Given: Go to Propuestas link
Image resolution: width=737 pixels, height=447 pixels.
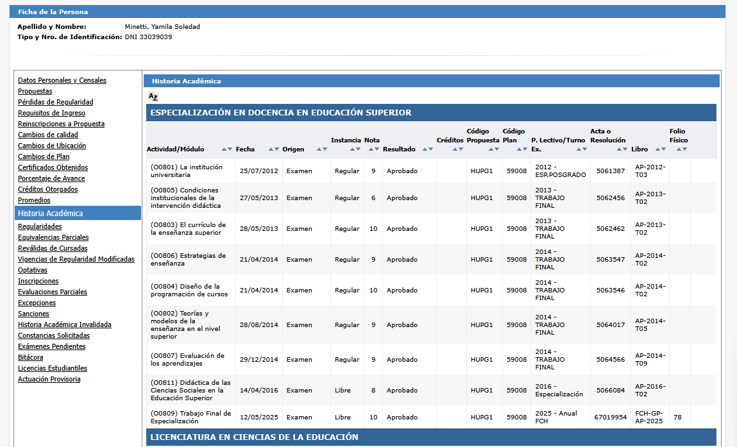Looking at the screenshot, I should click(35, 91).
